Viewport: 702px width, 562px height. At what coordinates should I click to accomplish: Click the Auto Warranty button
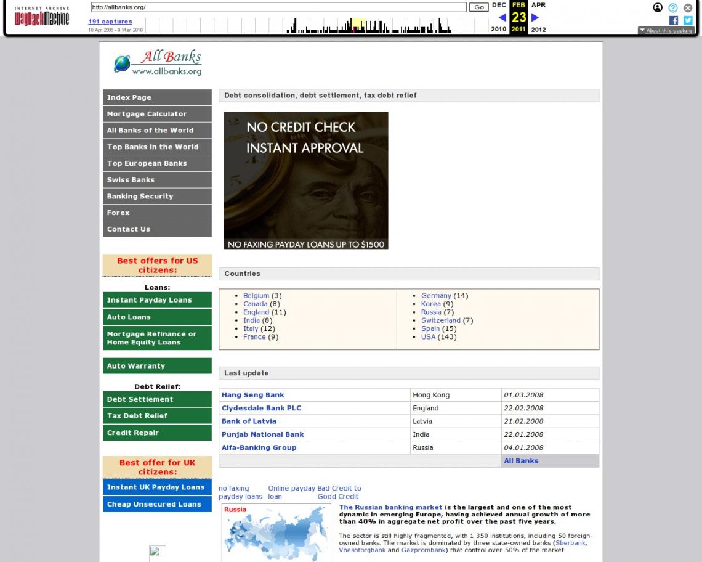tap(157, 365)
